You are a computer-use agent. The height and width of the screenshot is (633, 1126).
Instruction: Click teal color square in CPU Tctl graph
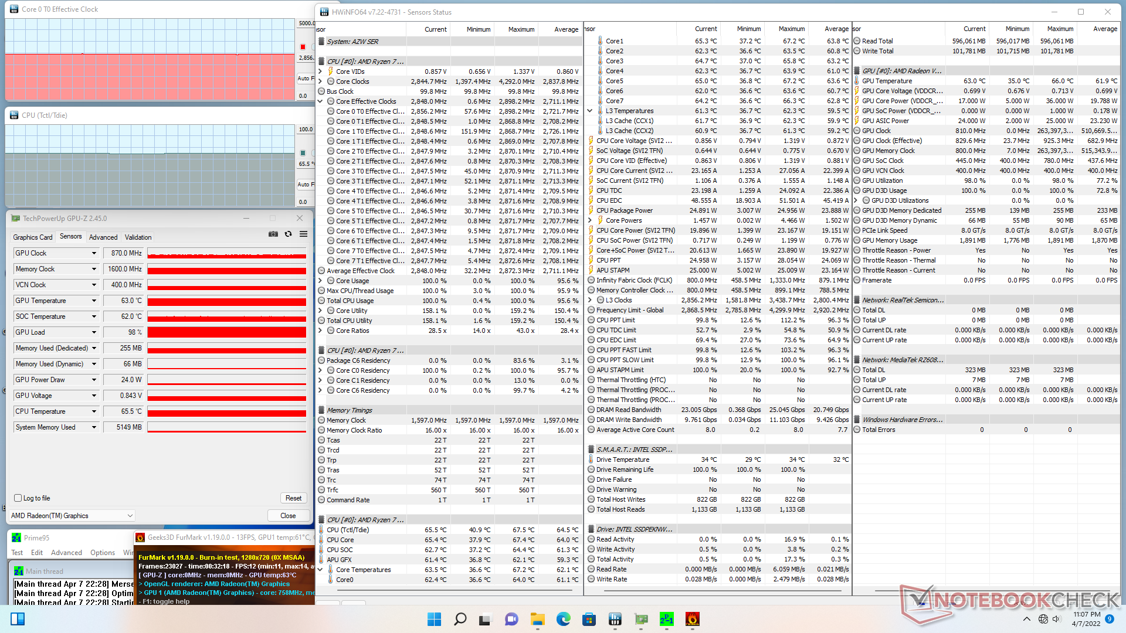coord(303,153)
